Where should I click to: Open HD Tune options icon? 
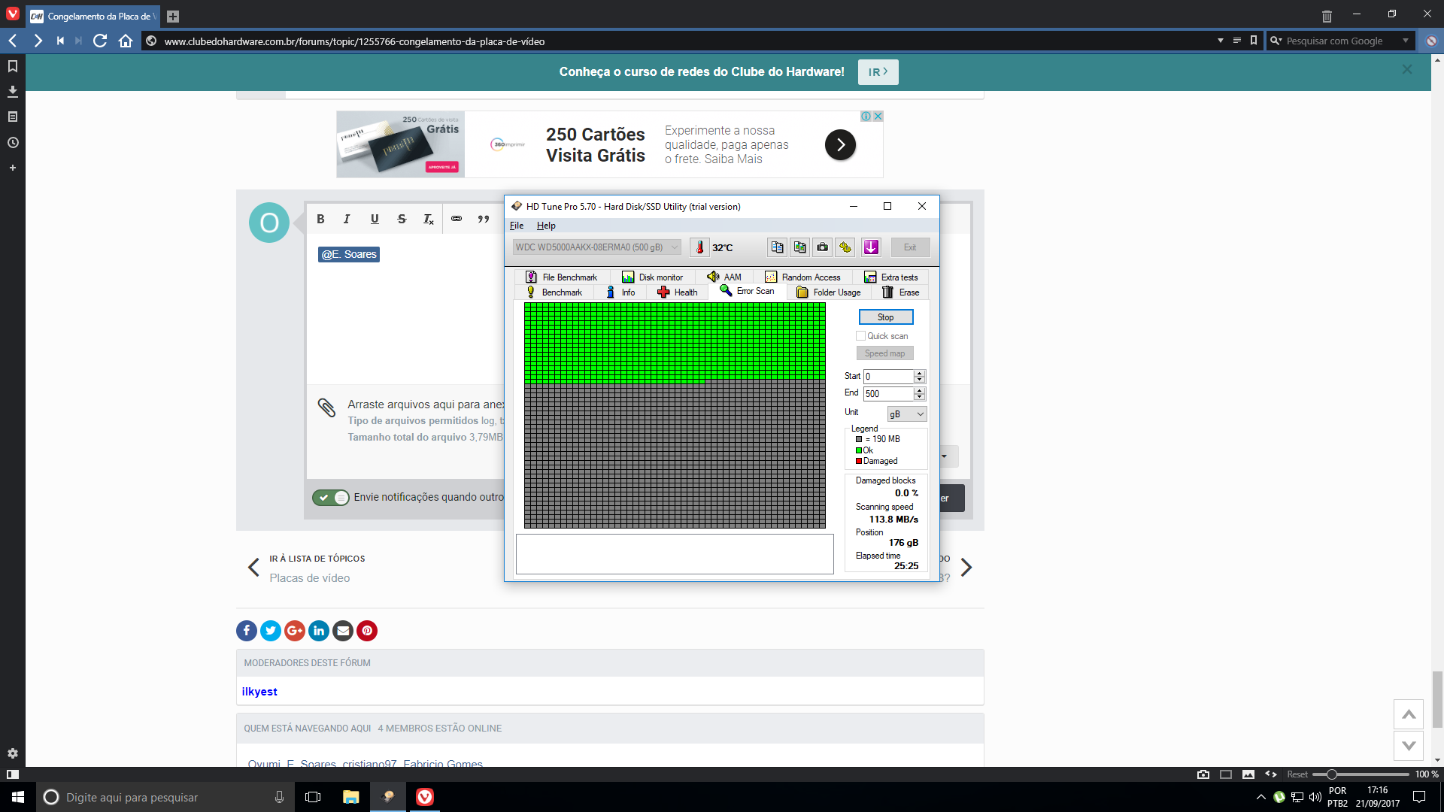pos(845,247)
